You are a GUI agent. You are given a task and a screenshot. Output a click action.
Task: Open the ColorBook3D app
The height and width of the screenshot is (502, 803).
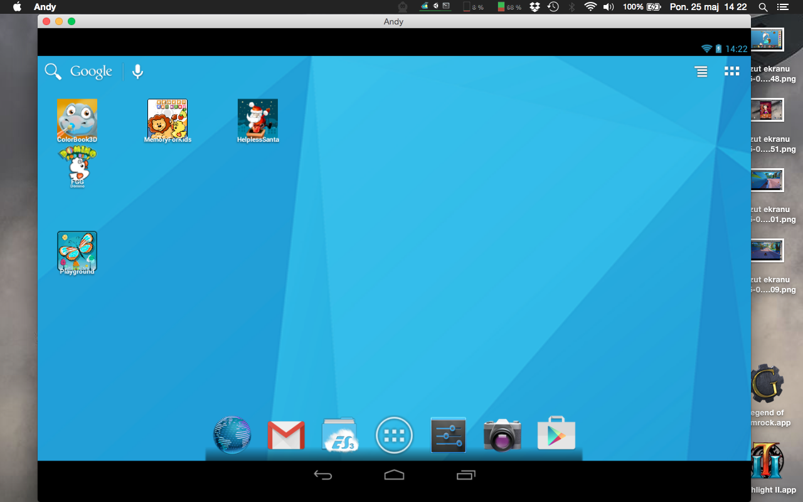(77, 119)
